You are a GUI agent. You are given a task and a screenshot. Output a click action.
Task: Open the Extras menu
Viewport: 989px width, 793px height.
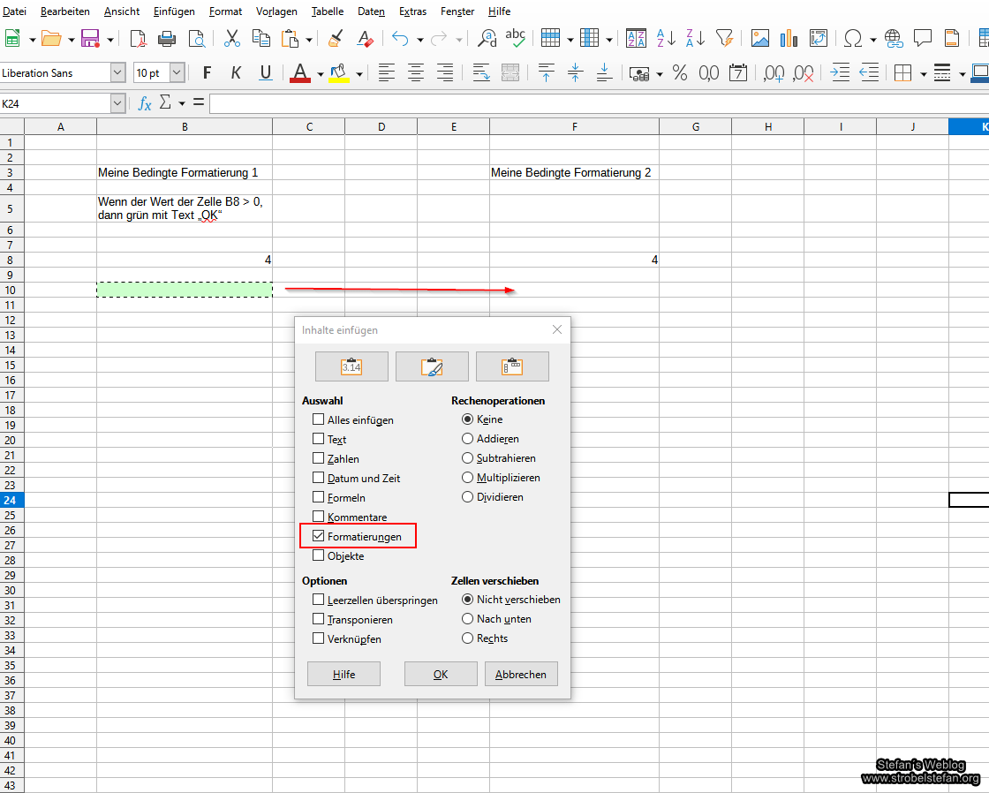(x=412, y=11)
